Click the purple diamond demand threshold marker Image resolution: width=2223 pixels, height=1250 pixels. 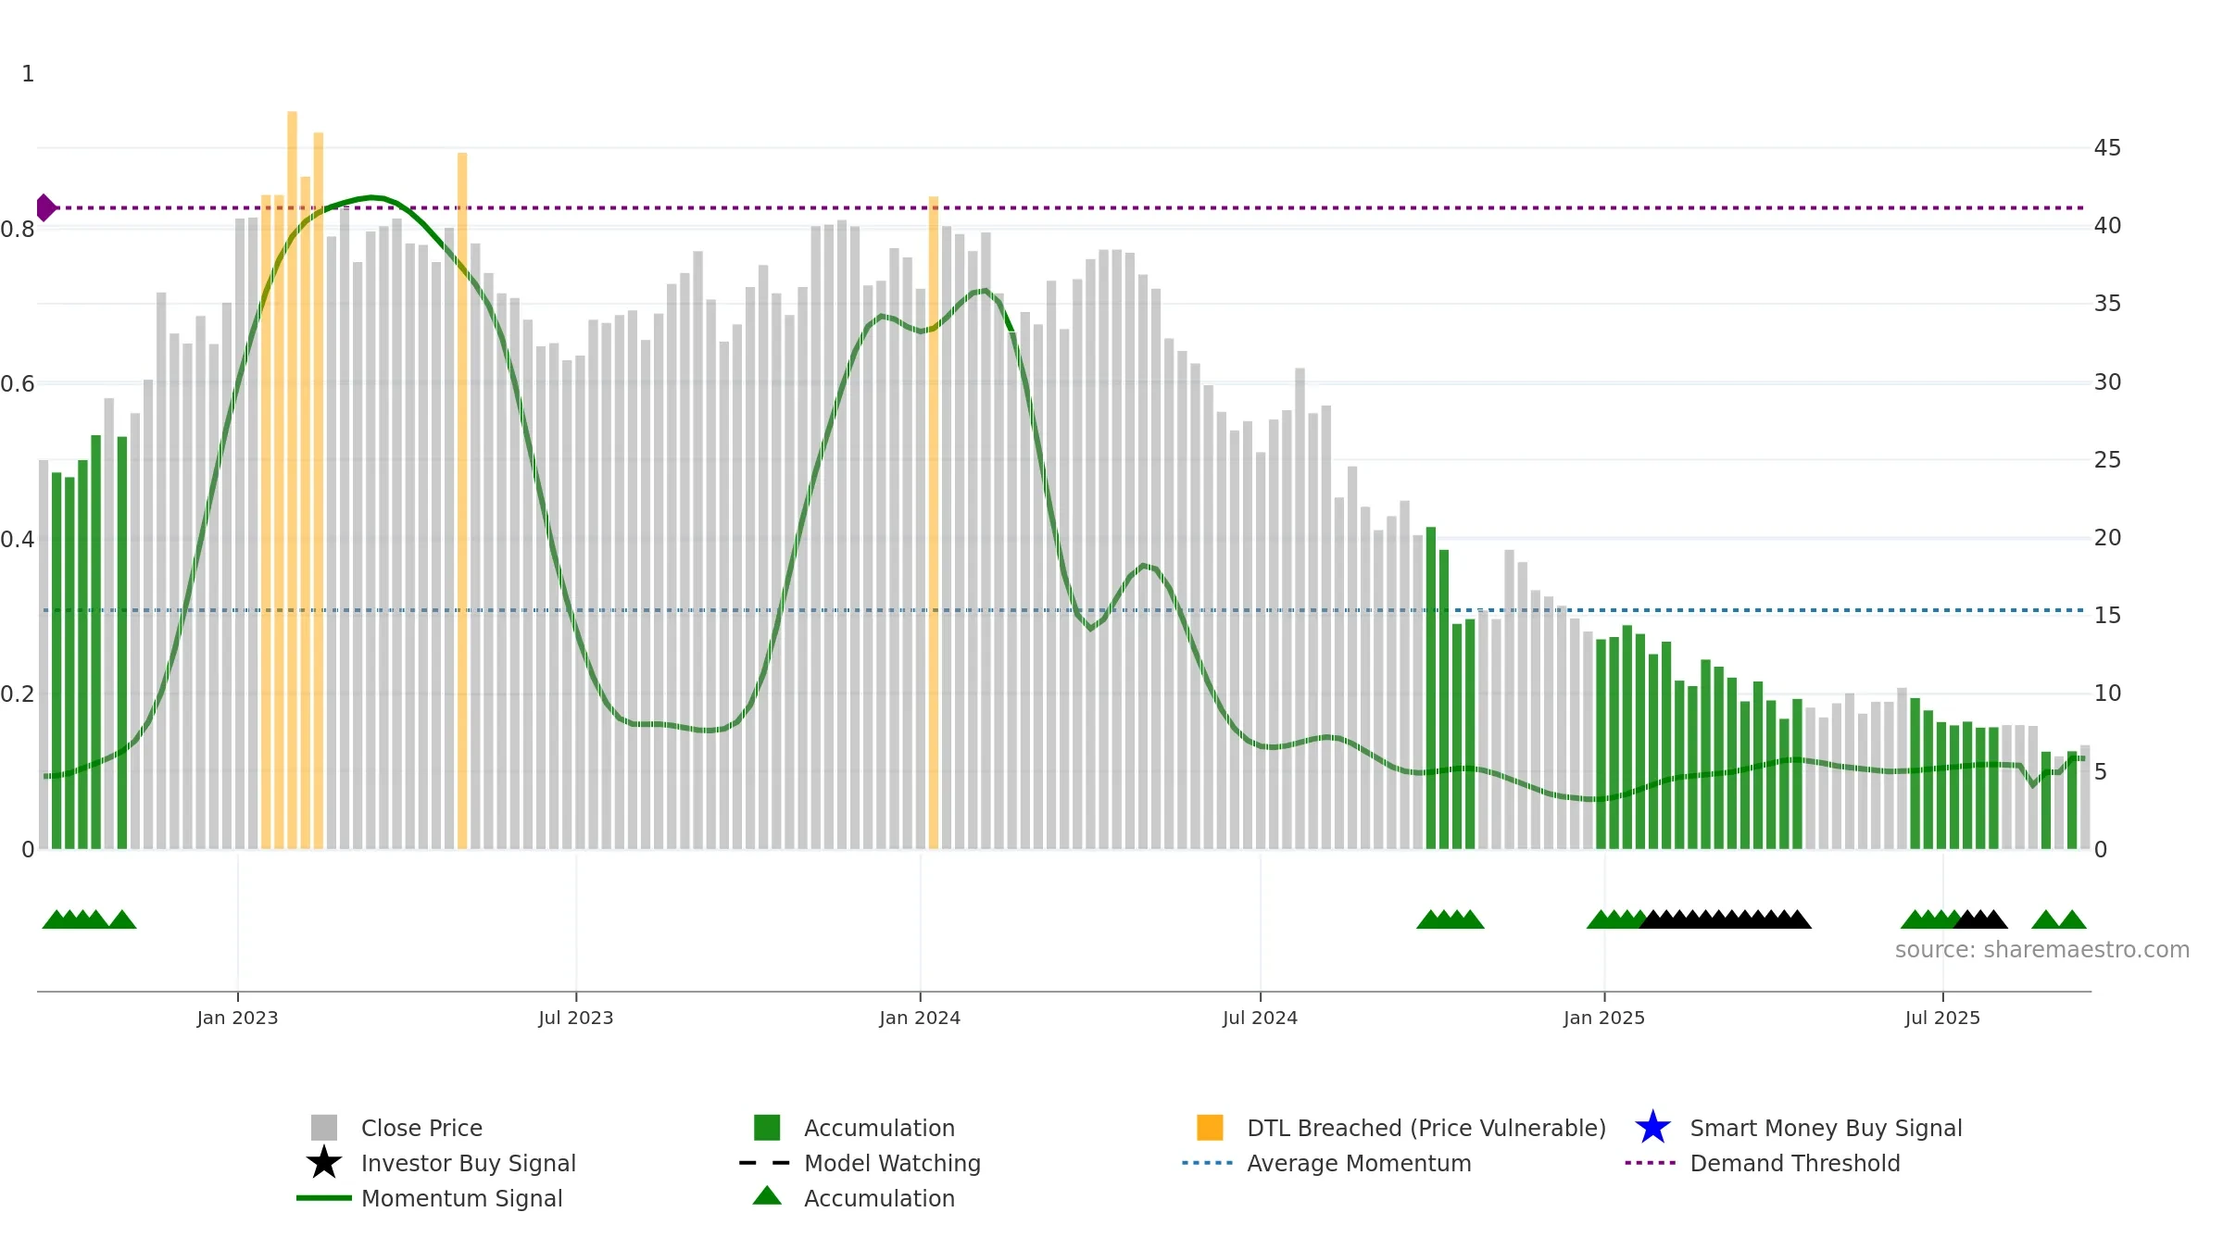[x=45, y=207]
